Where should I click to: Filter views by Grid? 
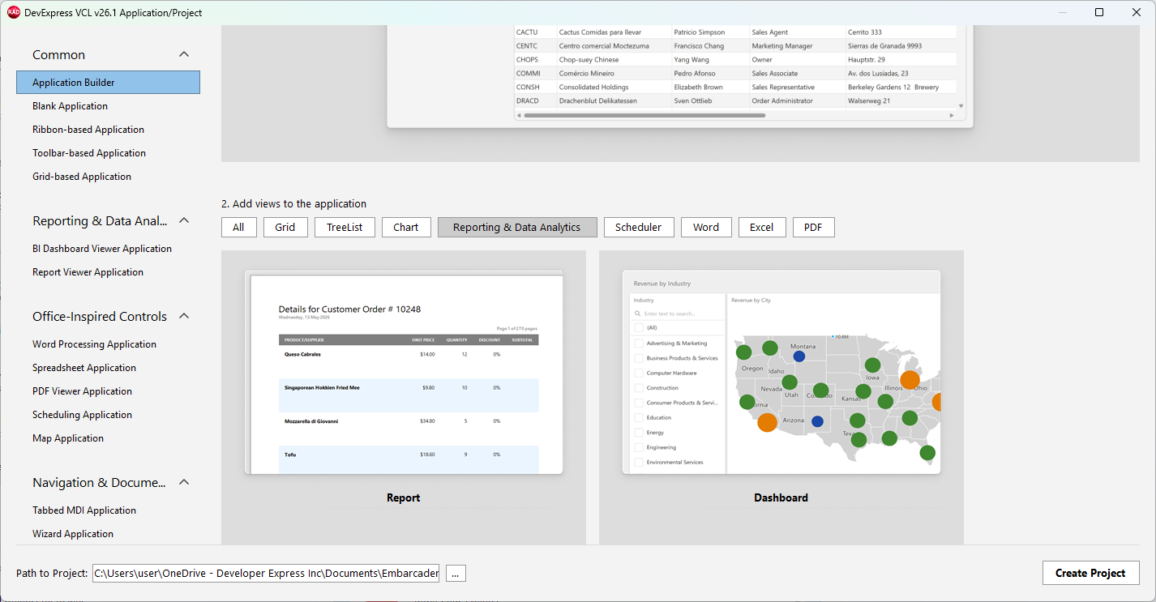pos(285,228)
